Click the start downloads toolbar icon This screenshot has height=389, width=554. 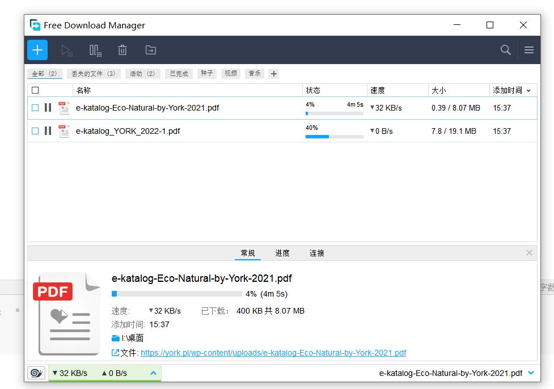[x=67, y=50]
